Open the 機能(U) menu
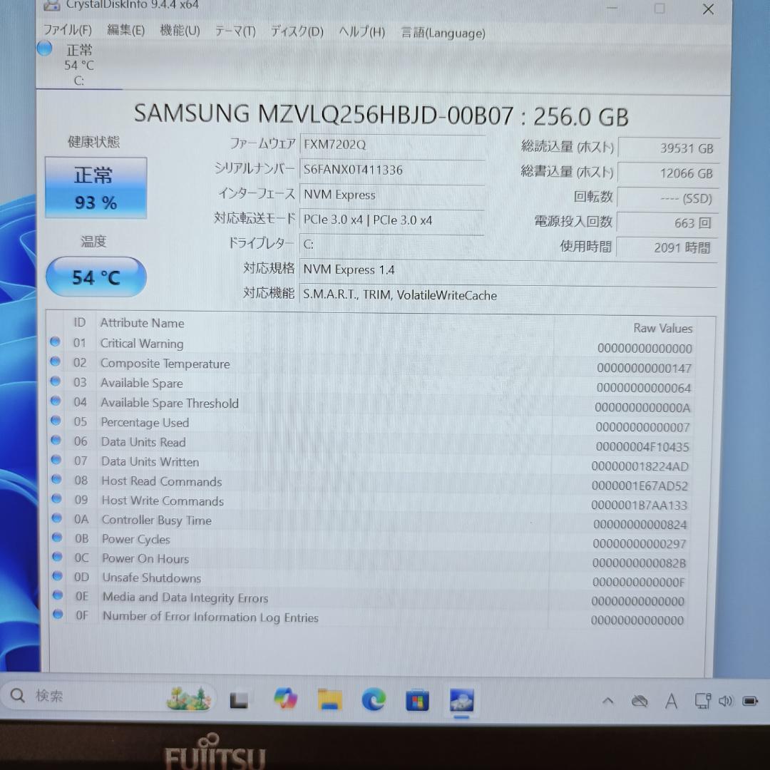The height and width of the screenshot is (770, 770). coord(180,31)
